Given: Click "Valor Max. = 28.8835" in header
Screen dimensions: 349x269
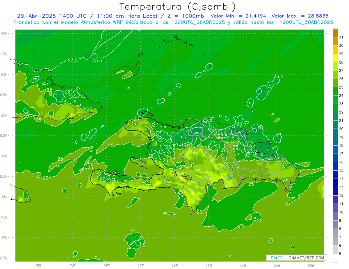Looking at the screenshot, I should coord(300,16).
